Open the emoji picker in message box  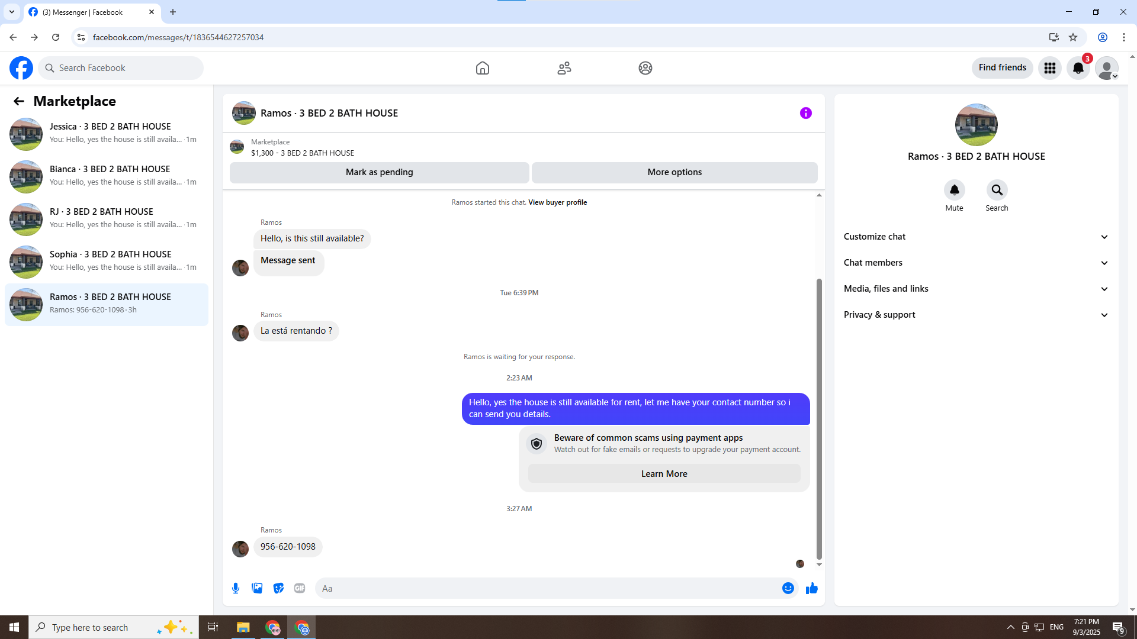tap(788, 588)
